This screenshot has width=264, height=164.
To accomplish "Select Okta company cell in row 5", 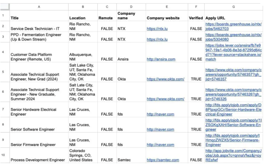I will pyautogui.click(x=131, y=72).
